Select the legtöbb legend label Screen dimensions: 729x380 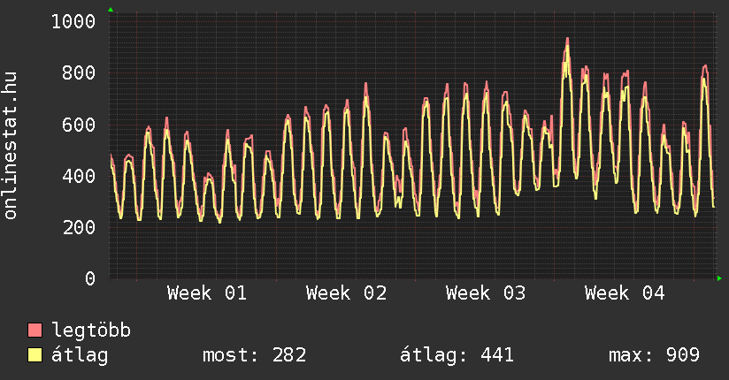[x=92, y=331]
